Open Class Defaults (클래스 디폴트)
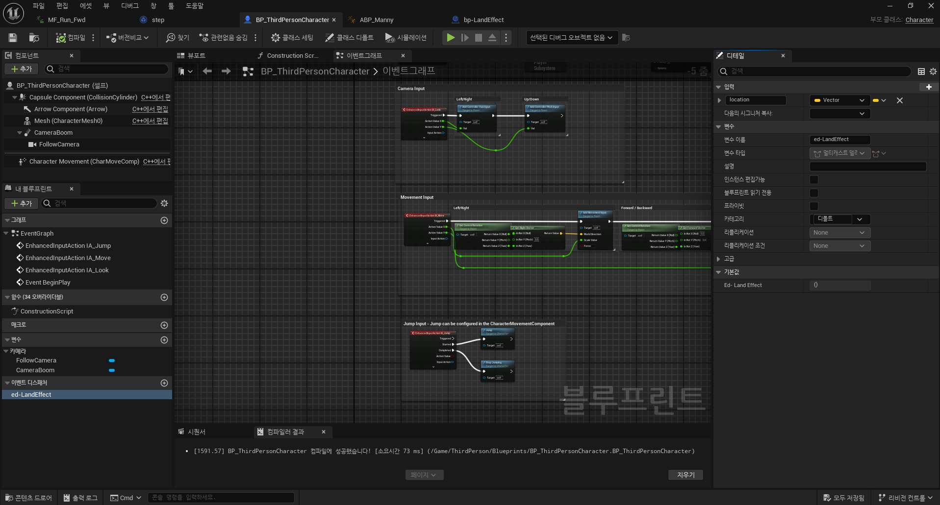 (x=349, y=38)
